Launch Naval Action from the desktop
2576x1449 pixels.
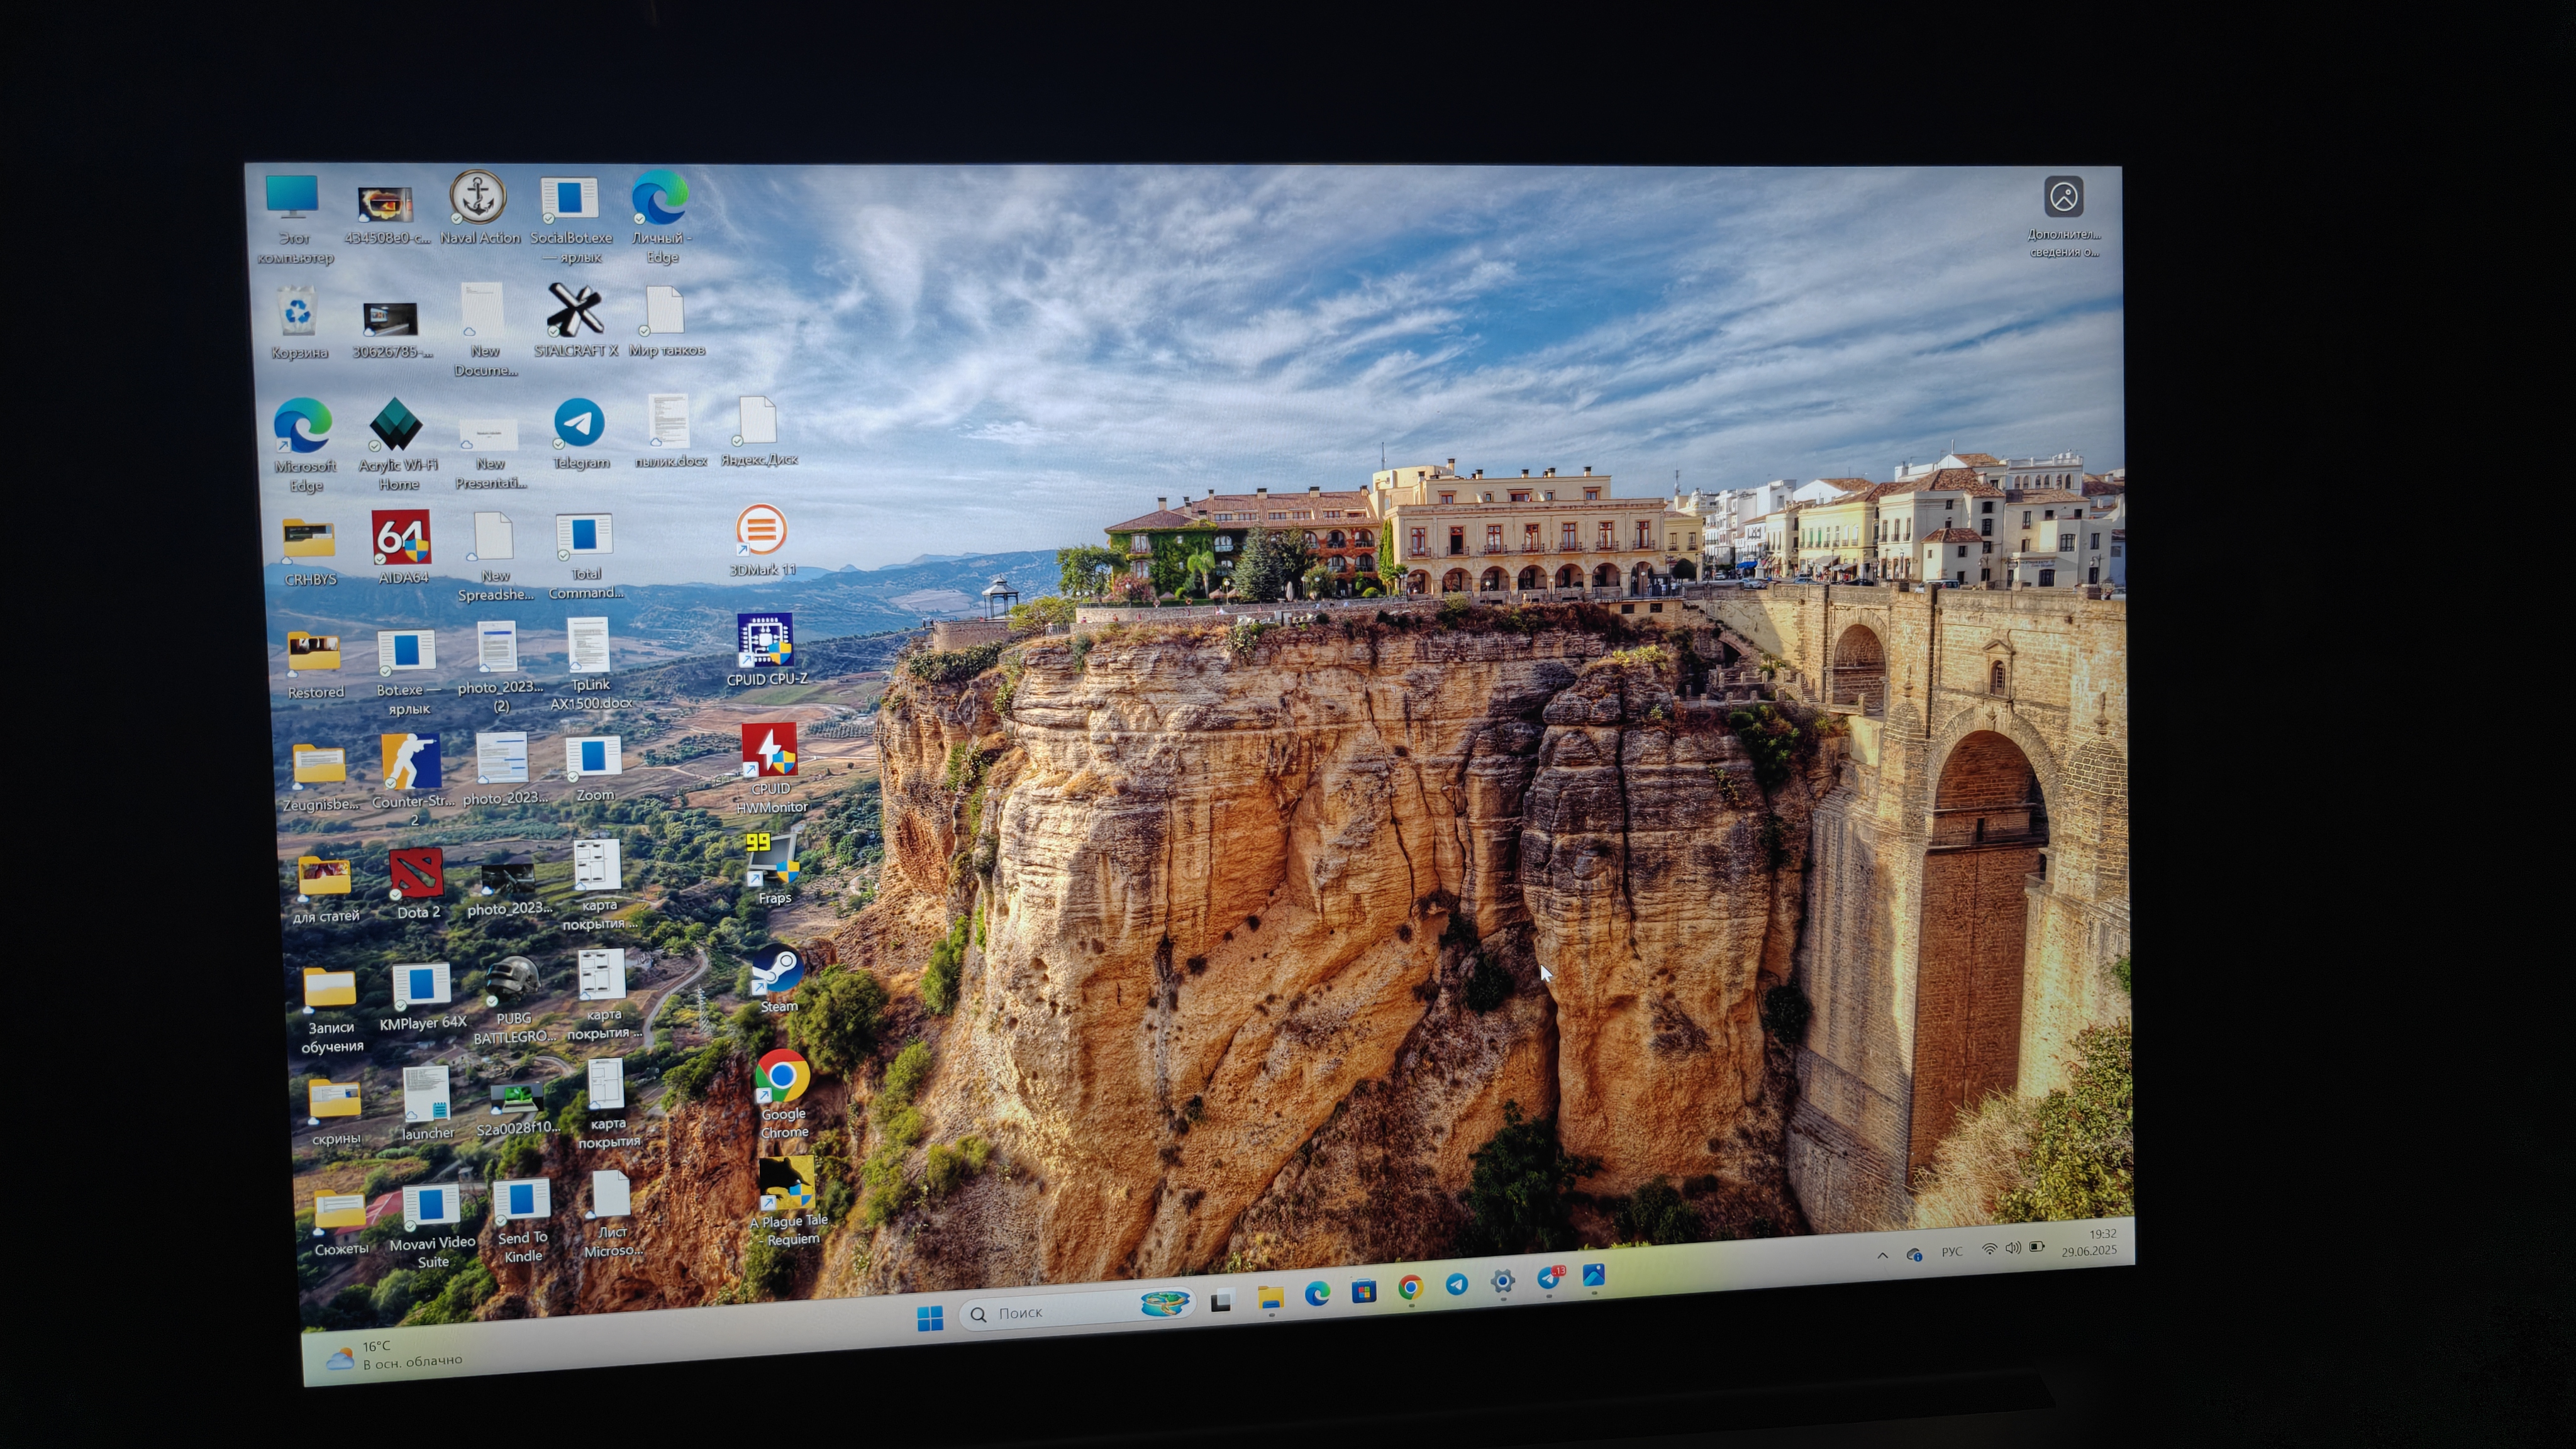pos(479,208)
